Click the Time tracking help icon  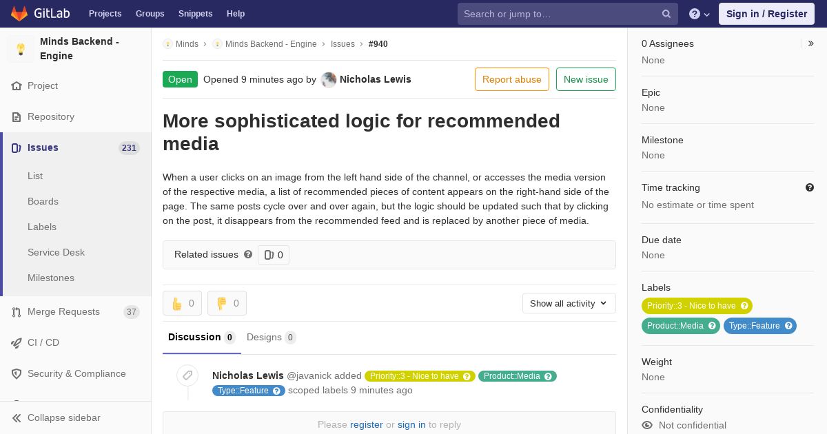(x=810, y=187)
